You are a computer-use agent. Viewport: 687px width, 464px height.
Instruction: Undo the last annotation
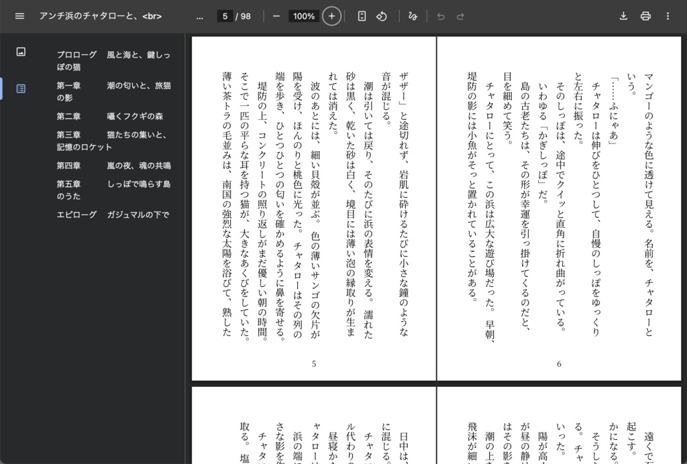coord(440,16)
